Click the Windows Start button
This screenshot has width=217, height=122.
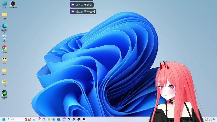click(4, 119)
